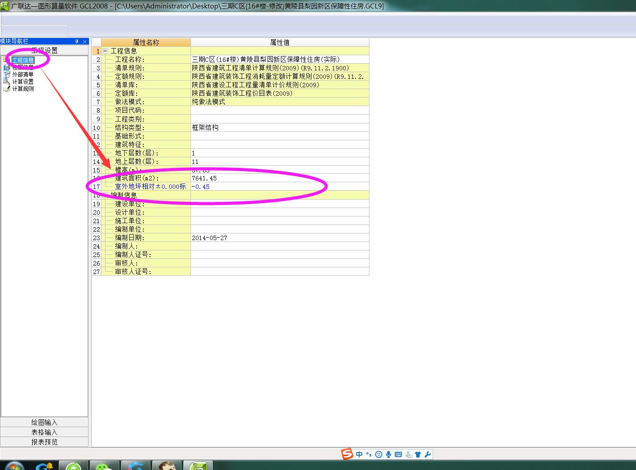This screenshot has width=636, height=470.
Task: Pin the 模块导航栏 panel with pushpin icon
Action: [77, 41]
